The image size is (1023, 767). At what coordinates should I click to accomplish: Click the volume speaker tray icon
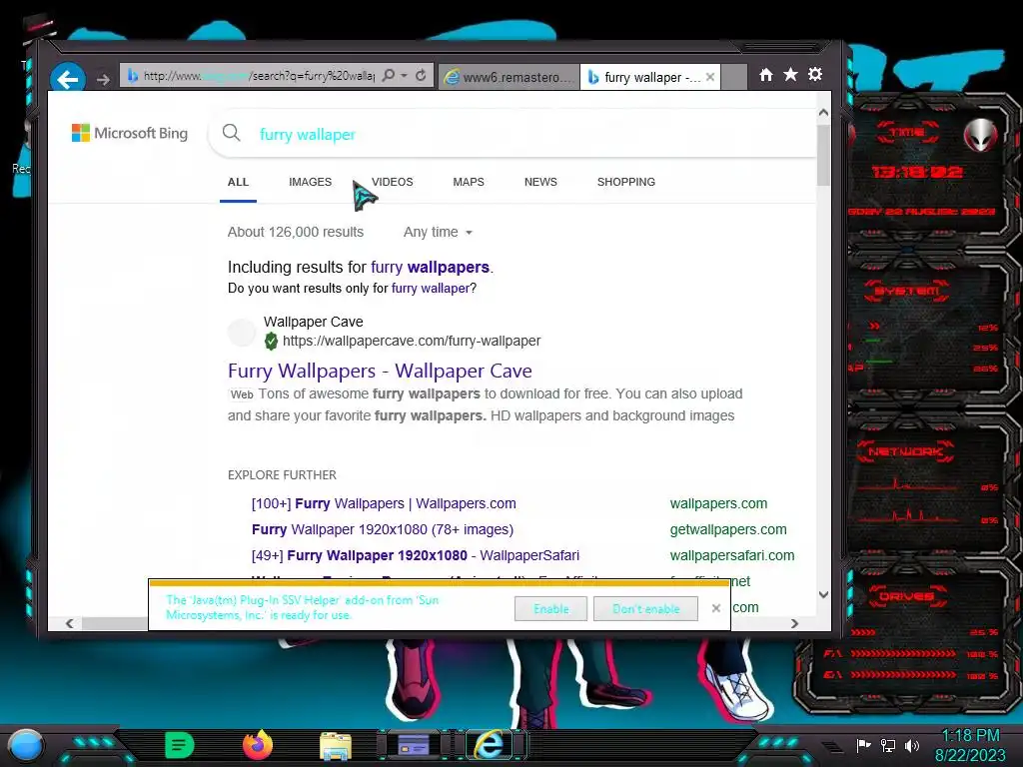click(x=912, y=745)
